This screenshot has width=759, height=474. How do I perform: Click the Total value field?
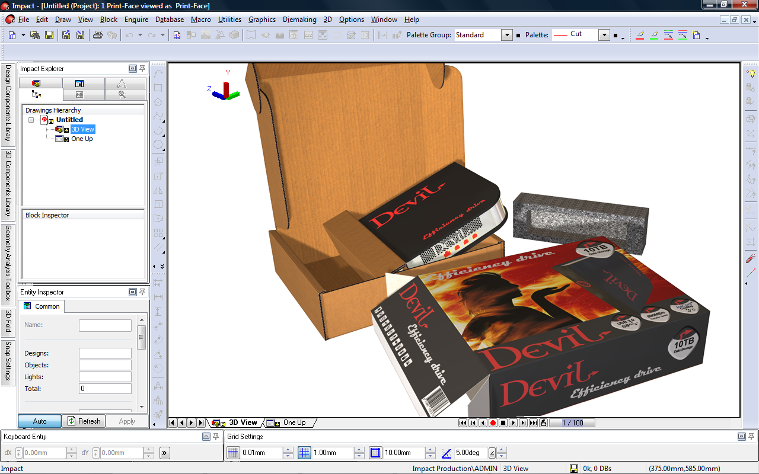click(105, 389)
